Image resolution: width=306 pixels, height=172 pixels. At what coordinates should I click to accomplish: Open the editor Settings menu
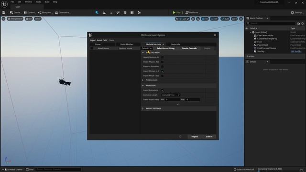click(297, 12)
